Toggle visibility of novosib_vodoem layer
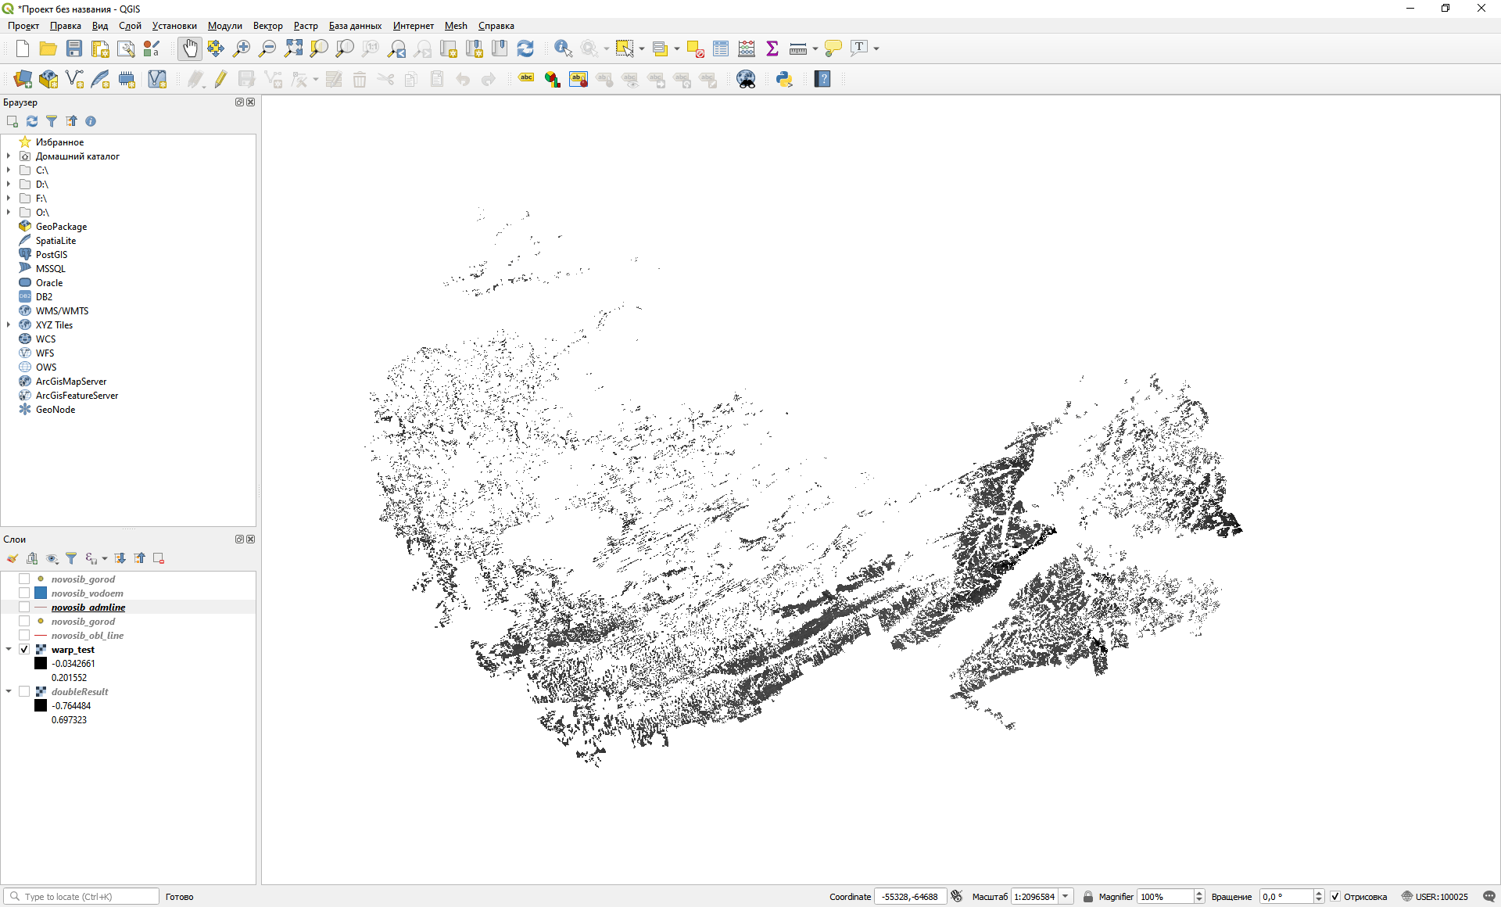The width and height of the screenshot is (1501, 907). (24, 593)
